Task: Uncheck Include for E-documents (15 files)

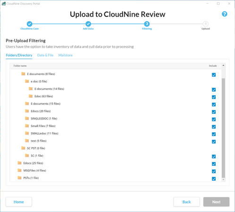Action: [x=214, y=104]
